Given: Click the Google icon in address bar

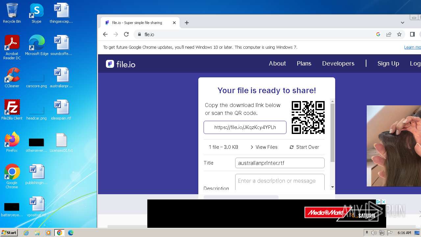Looking at the screenshot, I should 378,34.
